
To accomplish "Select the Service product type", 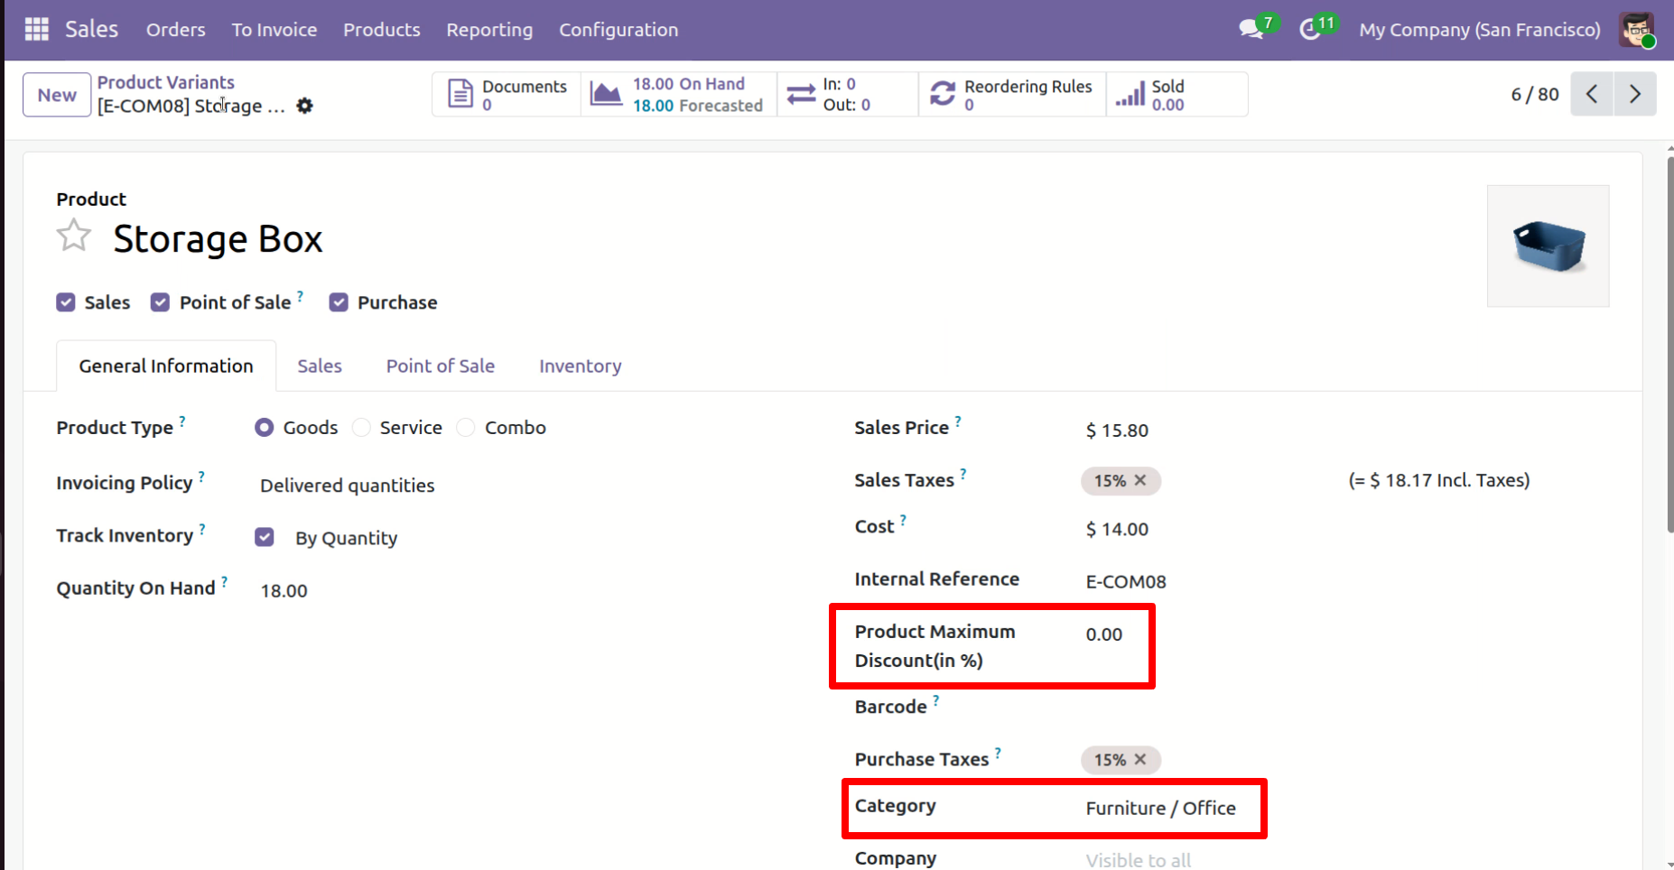I will click(362, 428).
